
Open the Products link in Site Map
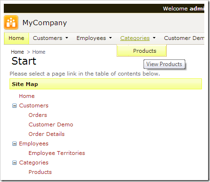(x=40, y=172)
